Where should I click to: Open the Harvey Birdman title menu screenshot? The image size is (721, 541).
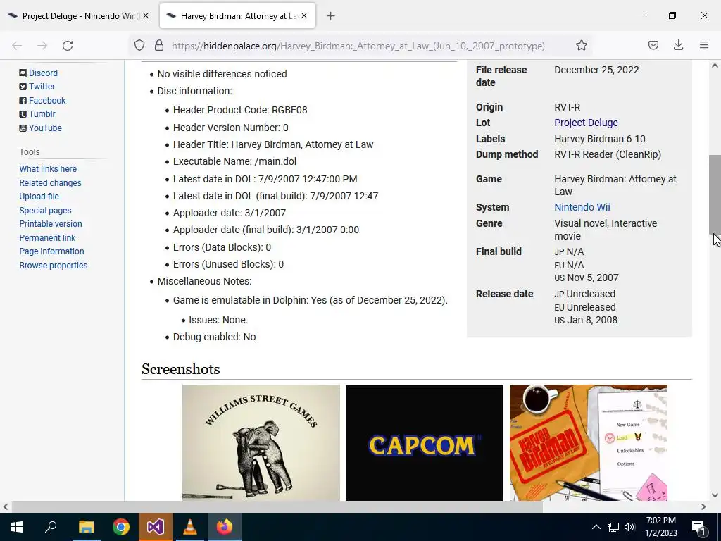coord(588,442)
